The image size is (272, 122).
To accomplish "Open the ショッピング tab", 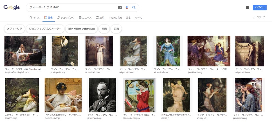I will (x=66, y=17).
